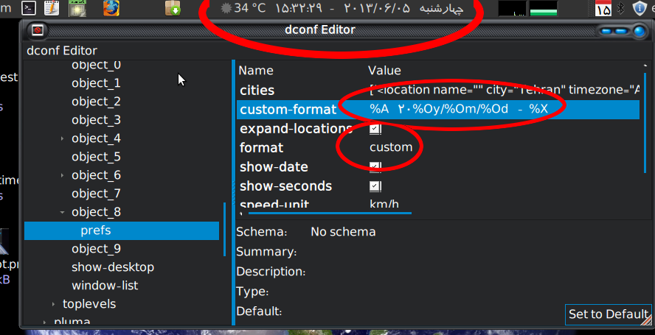Open the panel clock date display
The image size is (655, 335).
click(369, 8)
